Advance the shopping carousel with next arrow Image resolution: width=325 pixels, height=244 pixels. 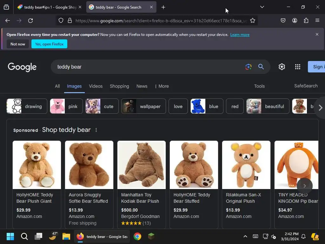tap(304, 186)
